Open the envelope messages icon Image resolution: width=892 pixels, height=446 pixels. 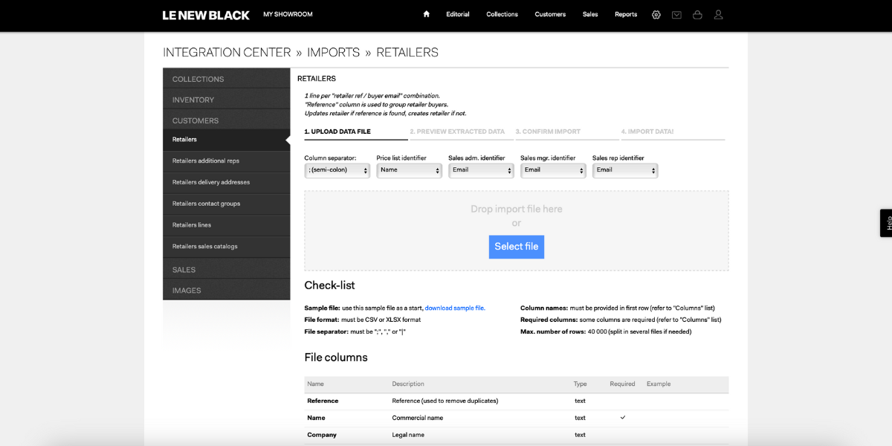click(676, 14)
